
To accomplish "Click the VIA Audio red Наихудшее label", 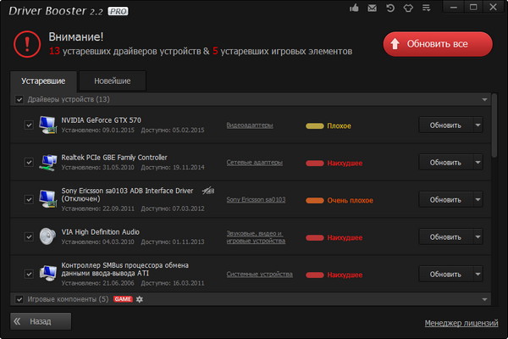I will click(x=345, y=238).
